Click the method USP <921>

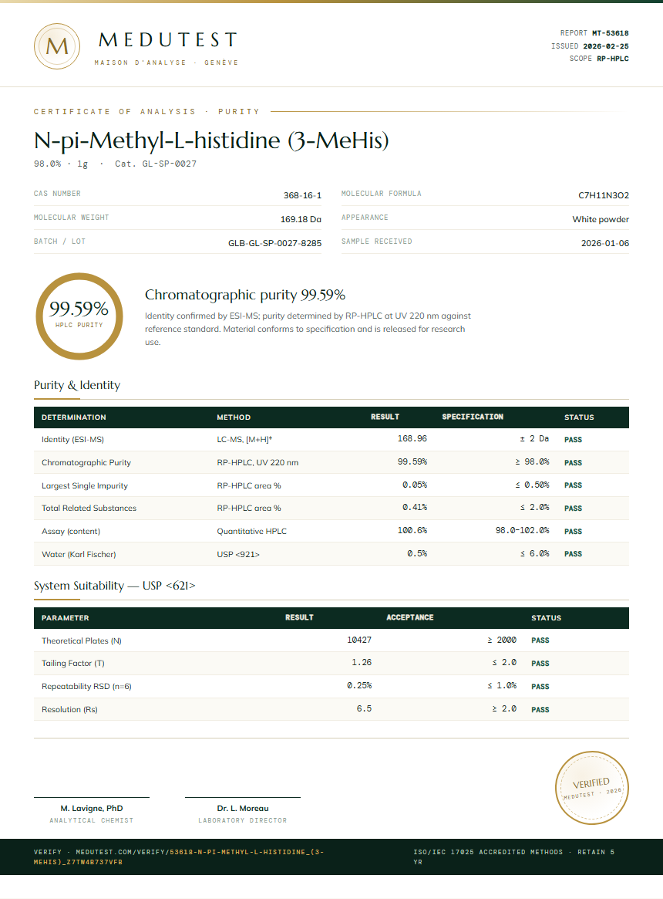point(238,554)
